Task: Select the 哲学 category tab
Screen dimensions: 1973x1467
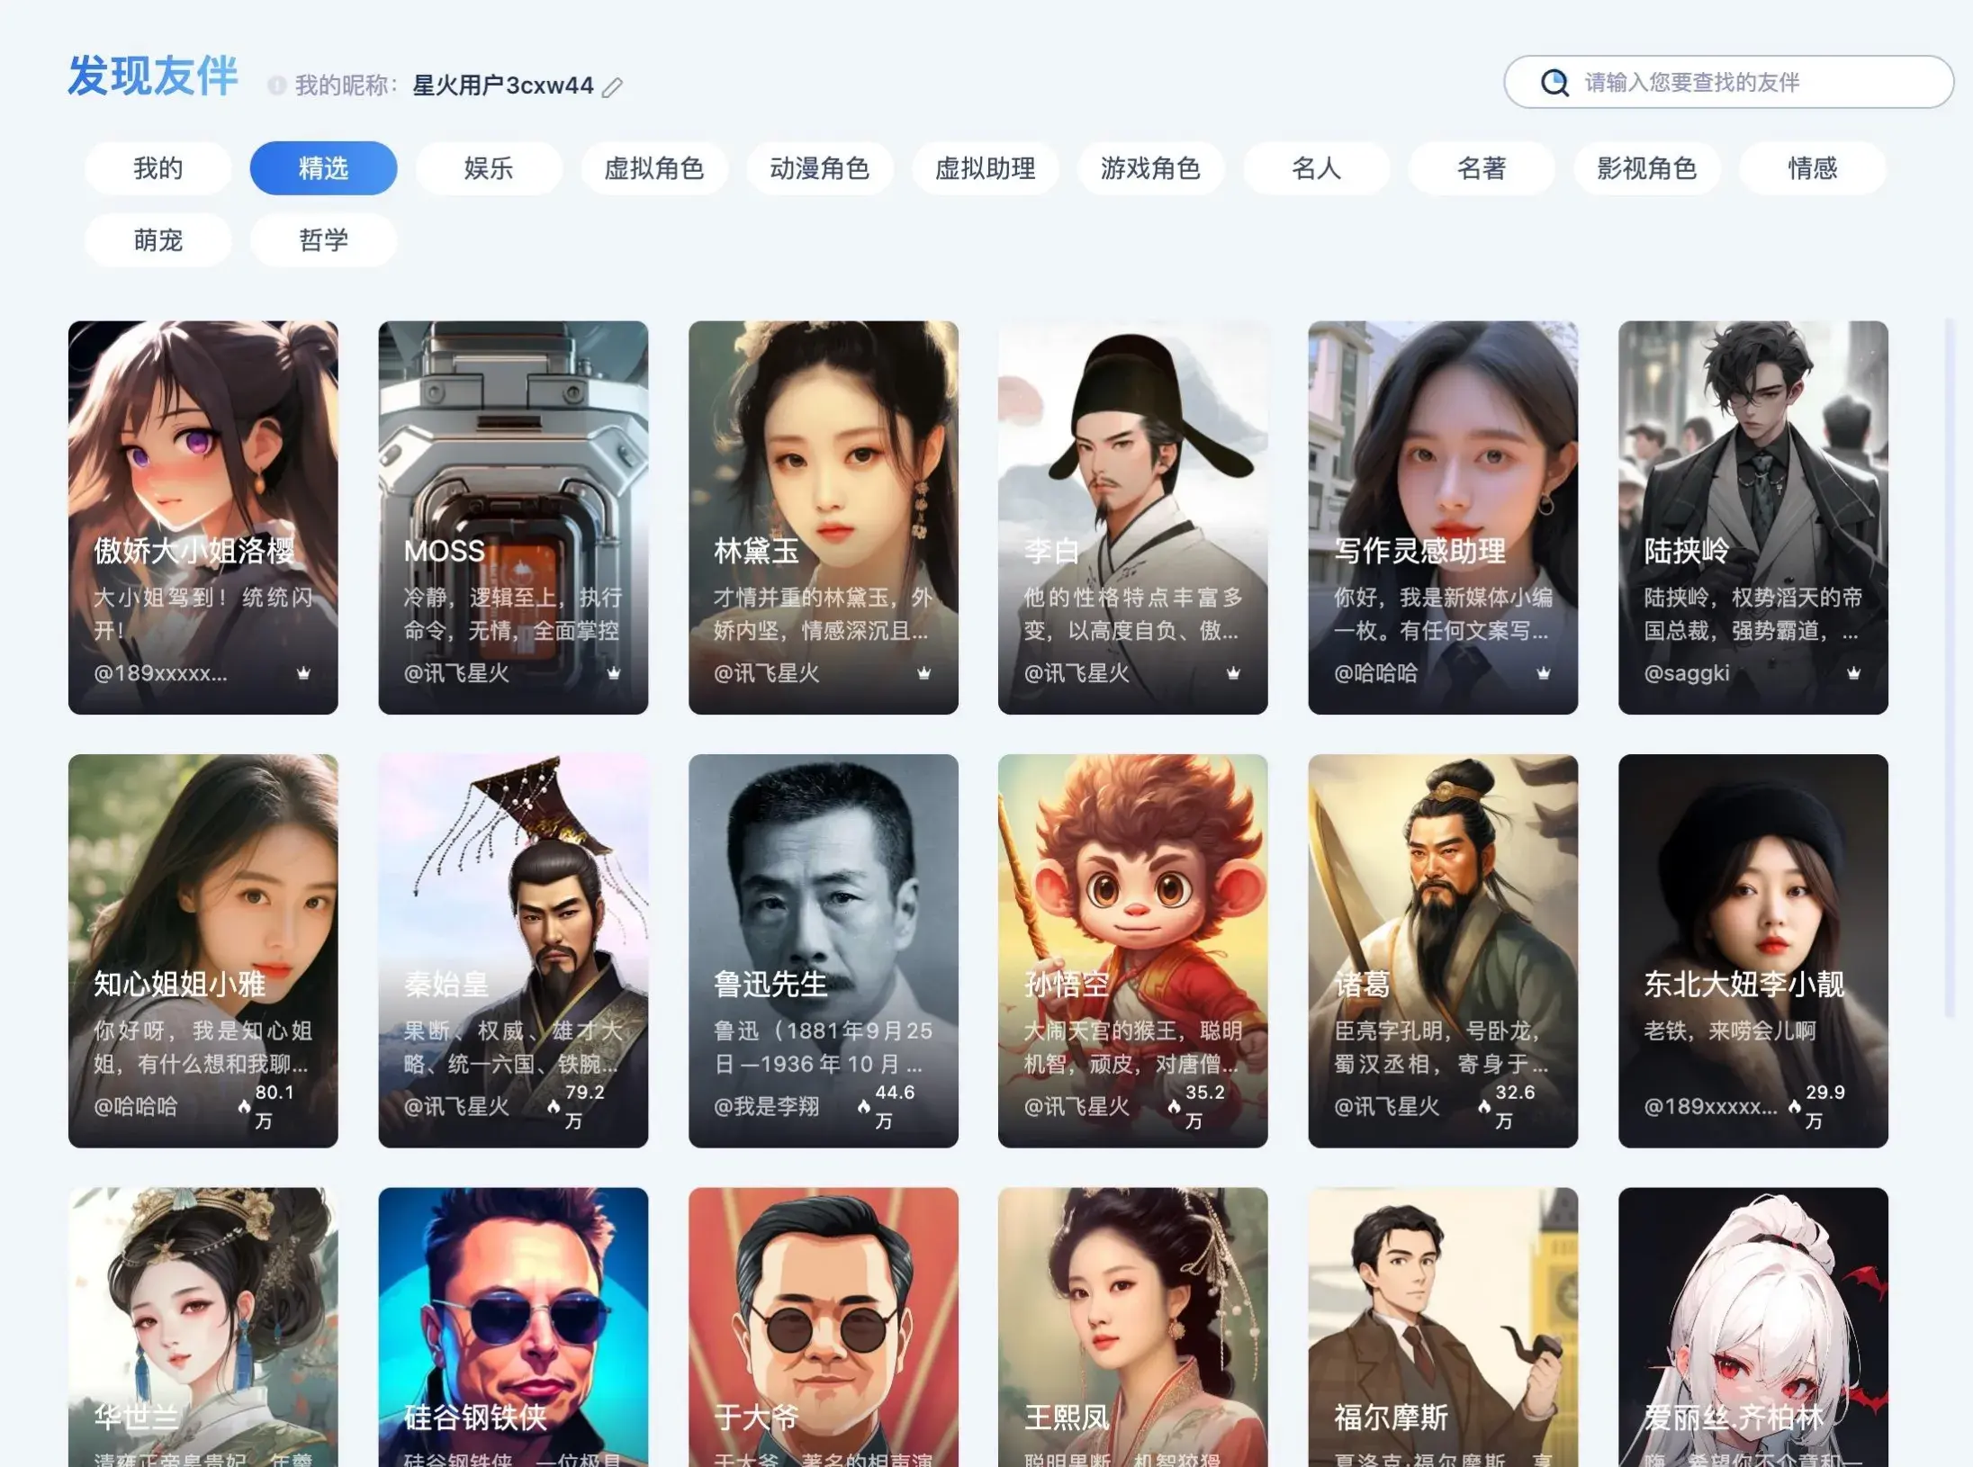Action: point(323,240)
